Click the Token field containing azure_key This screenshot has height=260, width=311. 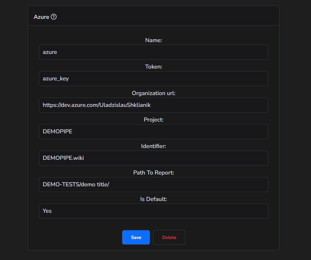tap(153, 78)
